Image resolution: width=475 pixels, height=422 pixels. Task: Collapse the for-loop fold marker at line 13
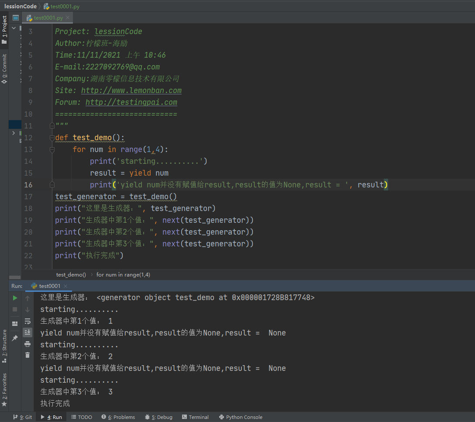pos(52,149)
